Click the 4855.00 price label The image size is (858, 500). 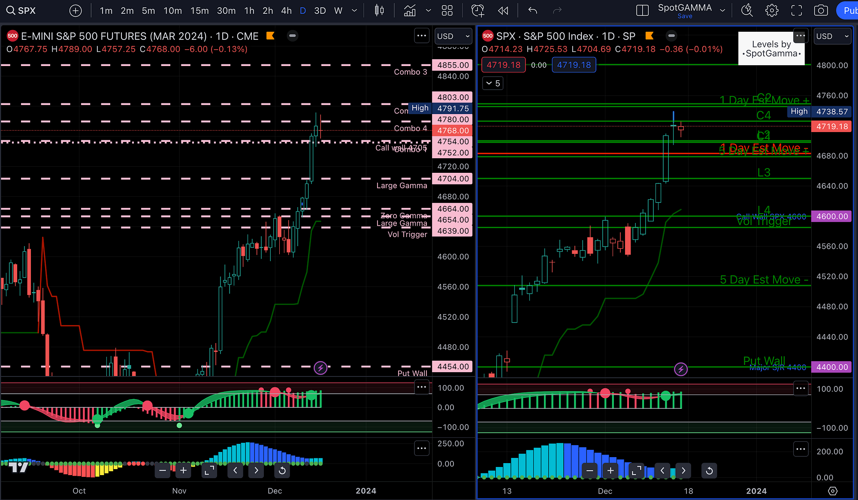tap(453, 65)
